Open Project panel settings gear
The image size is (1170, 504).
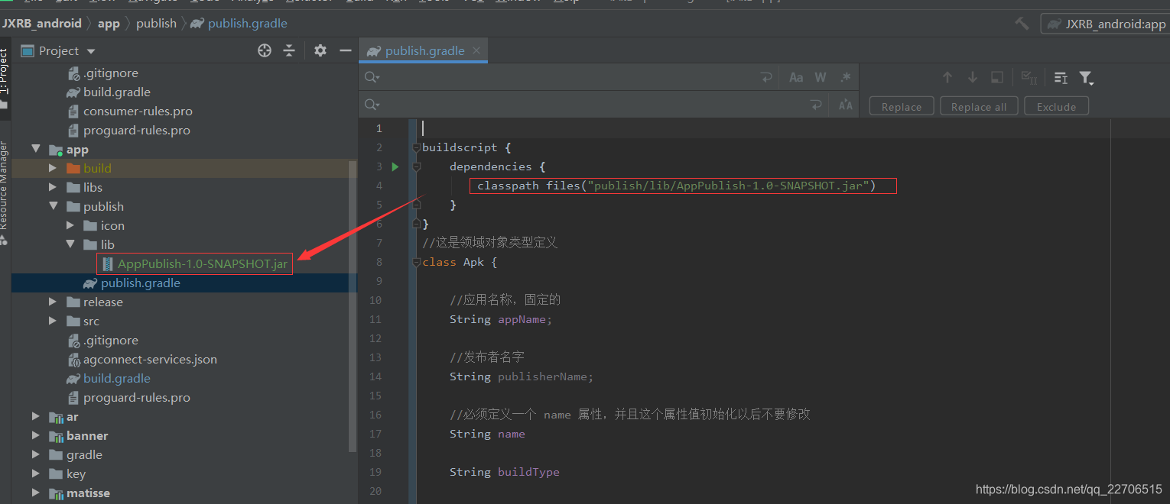pos(320,50)
